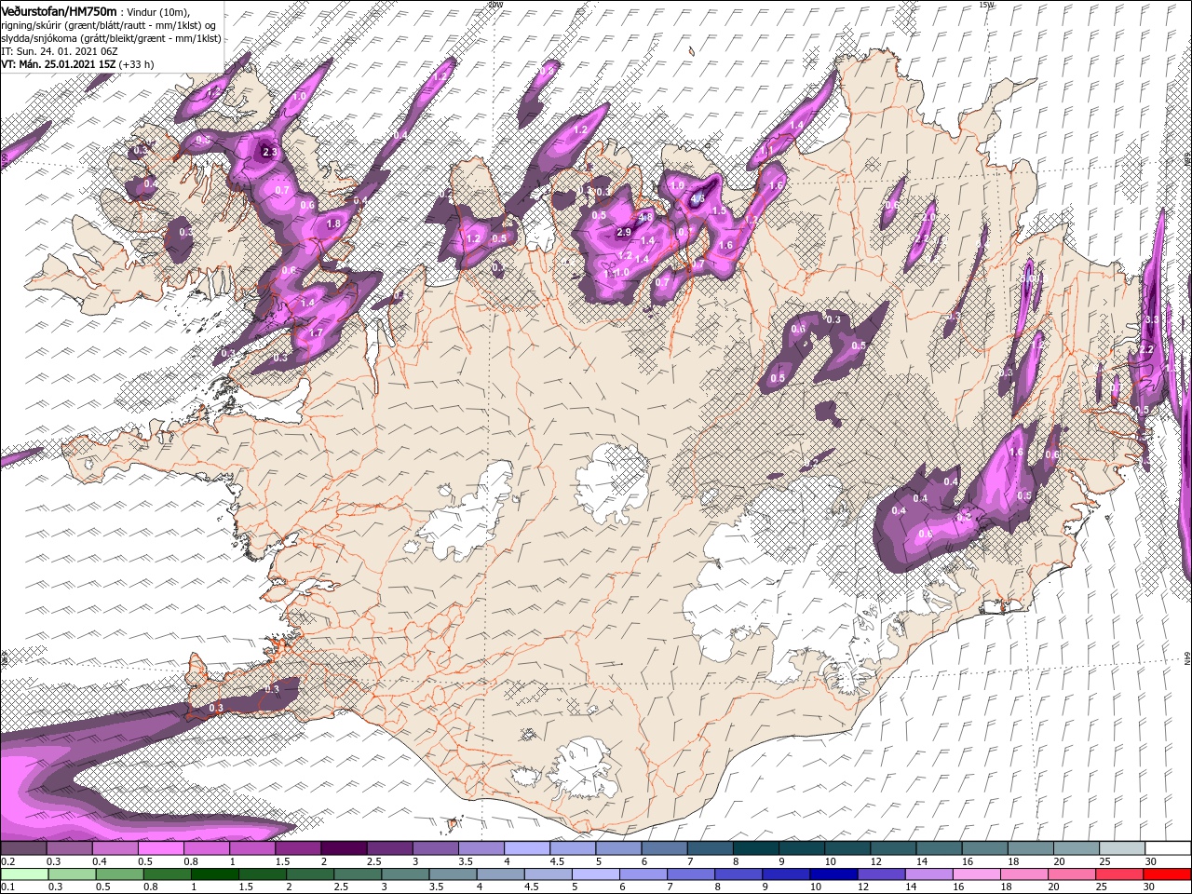Select the rain scale swatch between 10 and 12
This screenshot has width=1192, height=894.
[x=833, y=874]
